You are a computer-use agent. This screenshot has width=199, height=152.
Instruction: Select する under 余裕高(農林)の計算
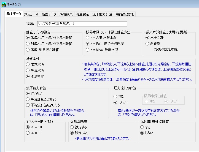[145, 127]
